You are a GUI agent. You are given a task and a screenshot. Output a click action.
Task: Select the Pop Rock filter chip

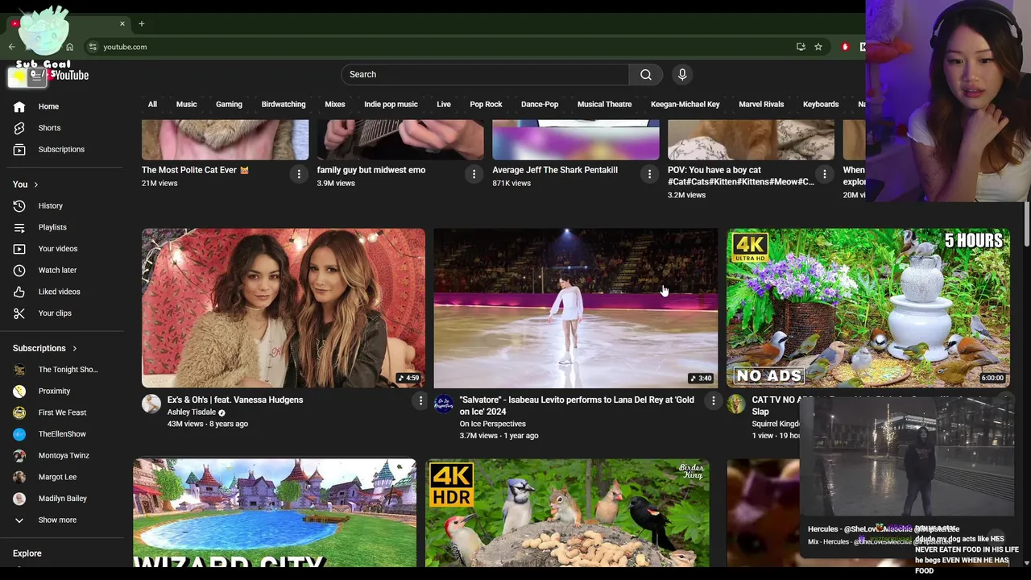pos(486,104)
